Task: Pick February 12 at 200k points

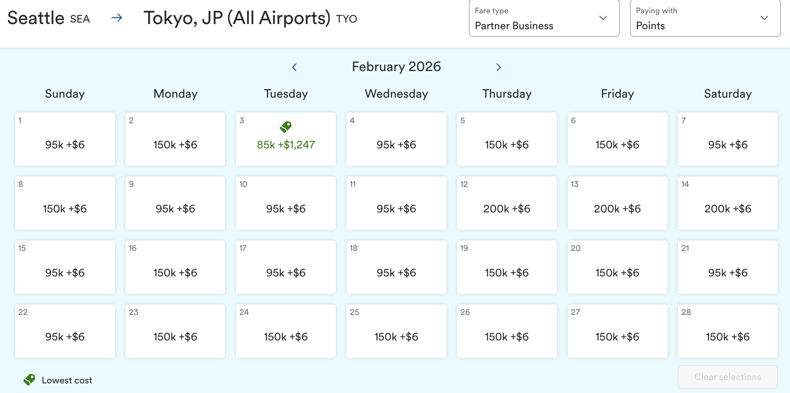Action: (x=507, y=203)
